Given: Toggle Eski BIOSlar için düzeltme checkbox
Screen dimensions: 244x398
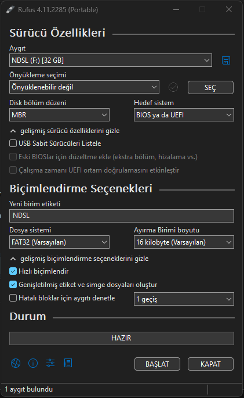Looking at the screenshot, I should pyautogui.click(x=13, y=157).
